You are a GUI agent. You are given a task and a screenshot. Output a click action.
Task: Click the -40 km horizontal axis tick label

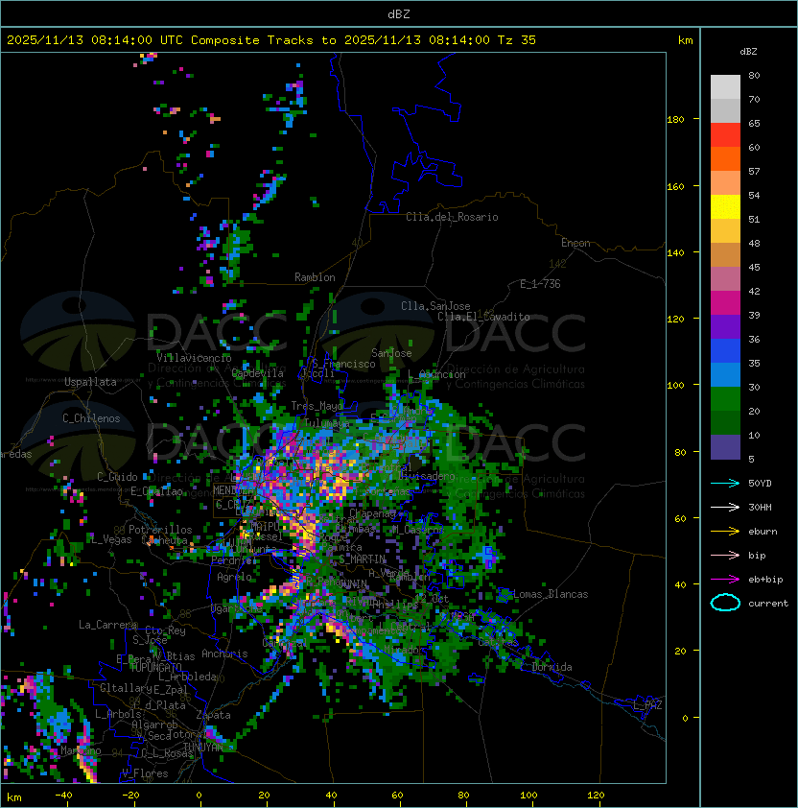(x=63, y=796)
